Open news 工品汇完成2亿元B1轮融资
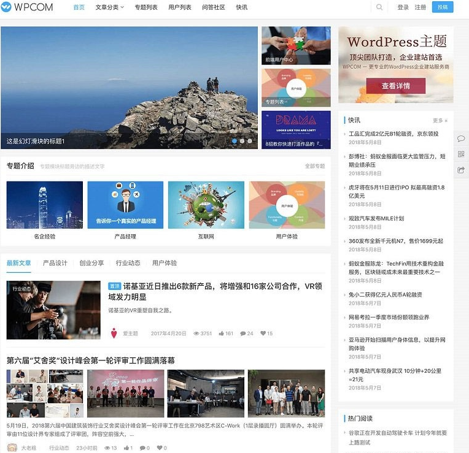Viewport: 469px width, 453px height. tap(393, 134)
